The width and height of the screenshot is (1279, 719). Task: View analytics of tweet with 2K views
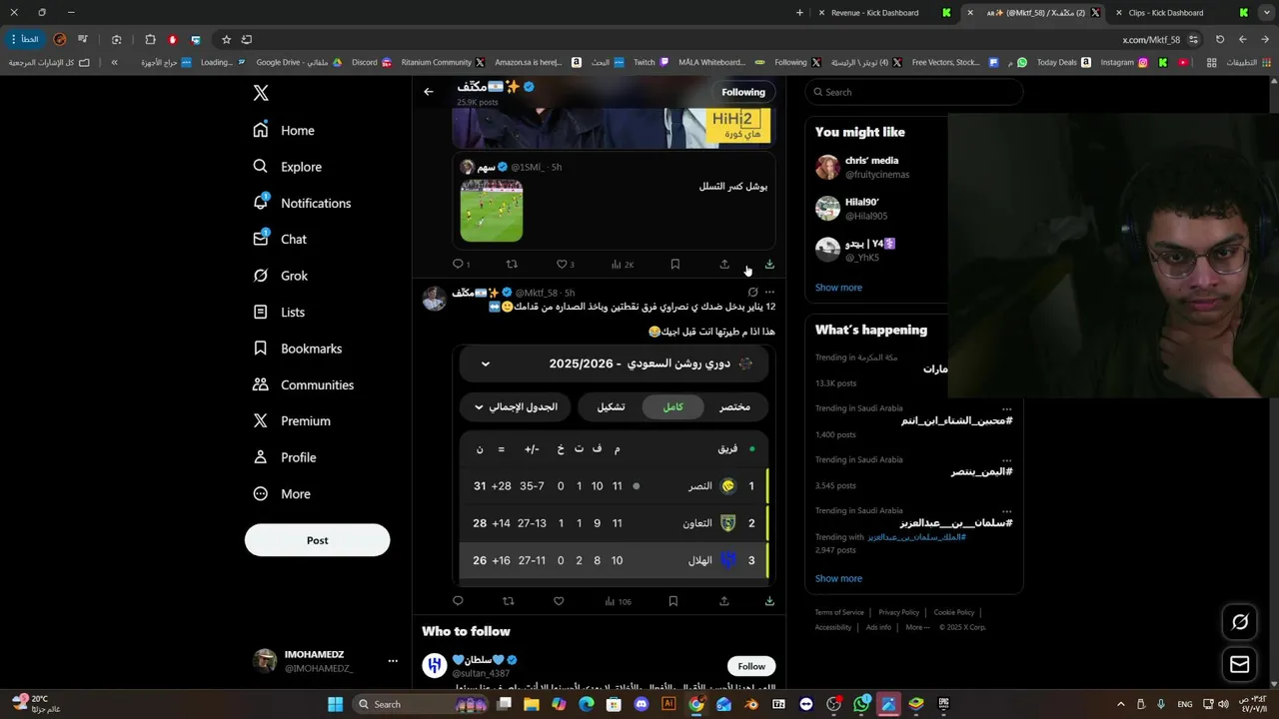(622, 265)
